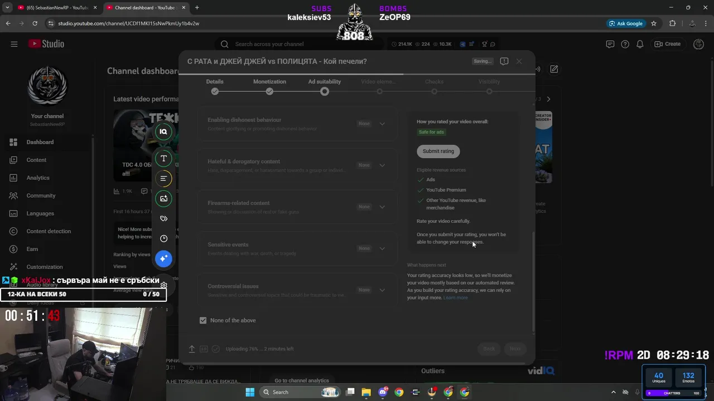Close the video upload dialog
Screen dimensions: 714x401
coord(519,61)
